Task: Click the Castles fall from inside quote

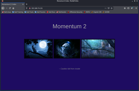Action: 69,69
